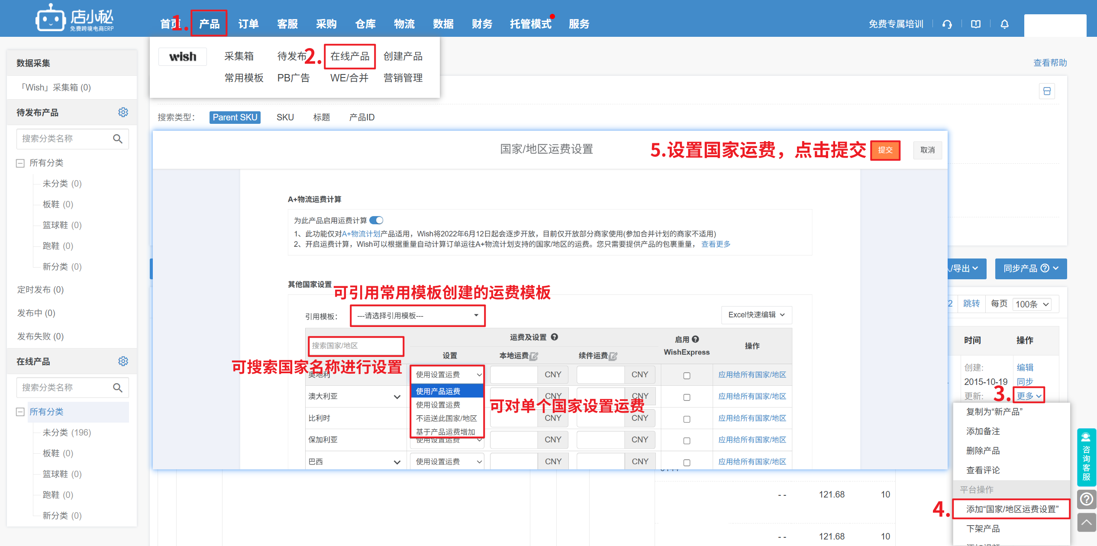Click the notification bell icon
Viewport: 1097px width, 546px height.
coord(1005,24)
